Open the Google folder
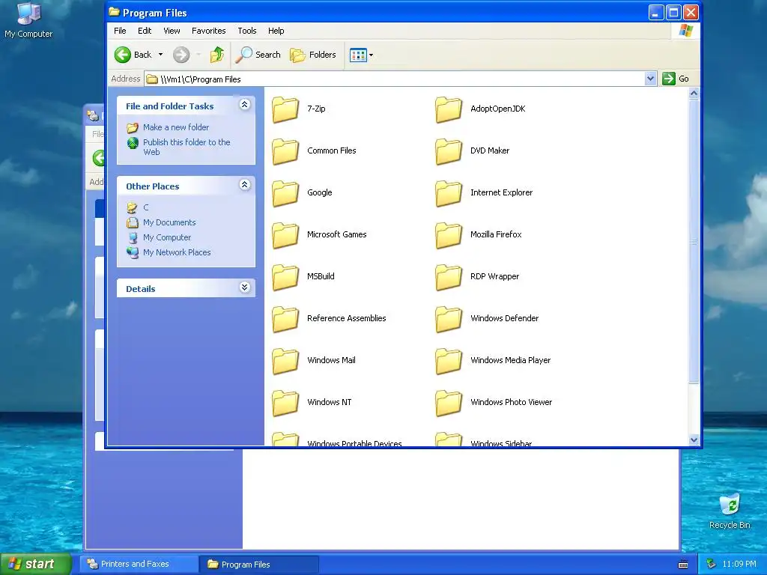The image size is (767, 575). (x=303, y=192)
